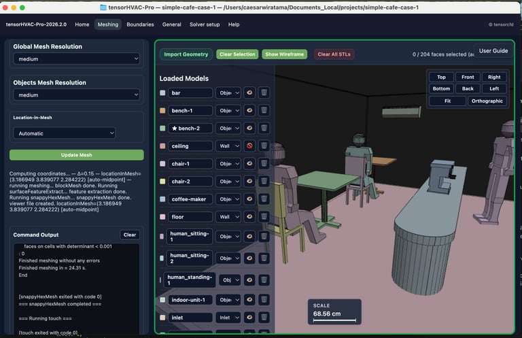This screenshot has width=522, height=338.
Task: Toggle visibility of coffee-maker model
Action: click(x=249, y=199)
